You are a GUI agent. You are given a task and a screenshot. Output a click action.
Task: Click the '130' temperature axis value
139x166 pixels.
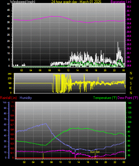[x=129, y=108]
